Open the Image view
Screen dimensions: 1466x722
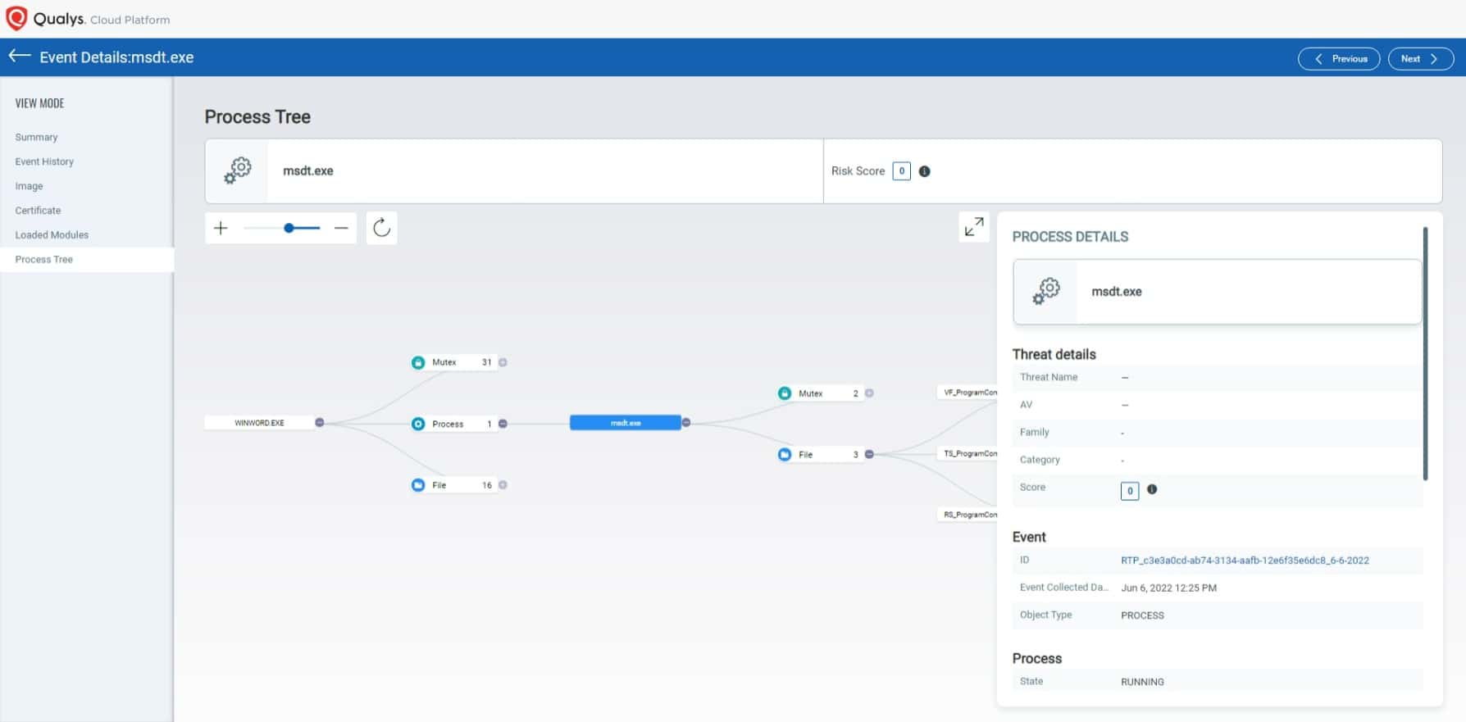coord(29,186)
